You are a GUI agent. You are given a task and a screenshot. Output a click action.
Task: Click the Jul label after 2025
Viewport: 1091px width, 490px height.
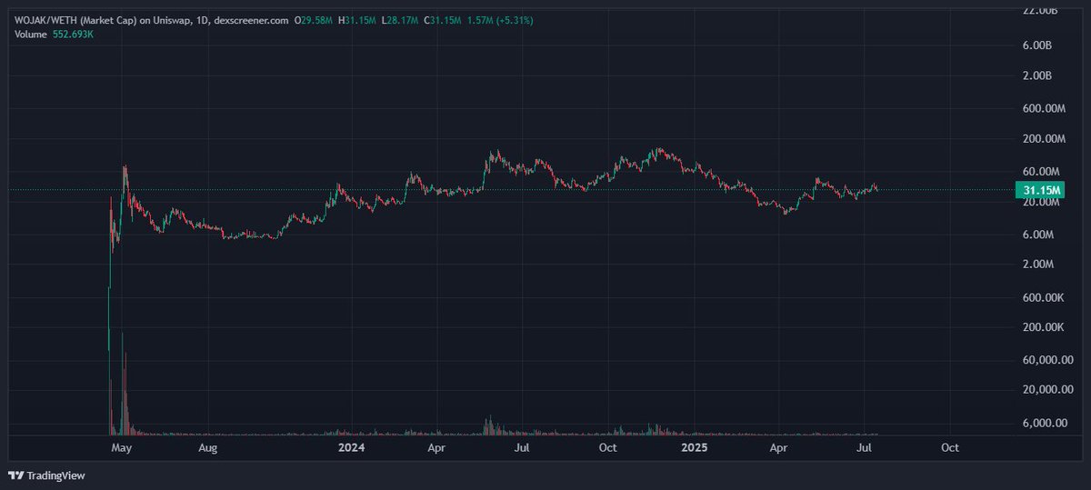[x=865, y=448]
